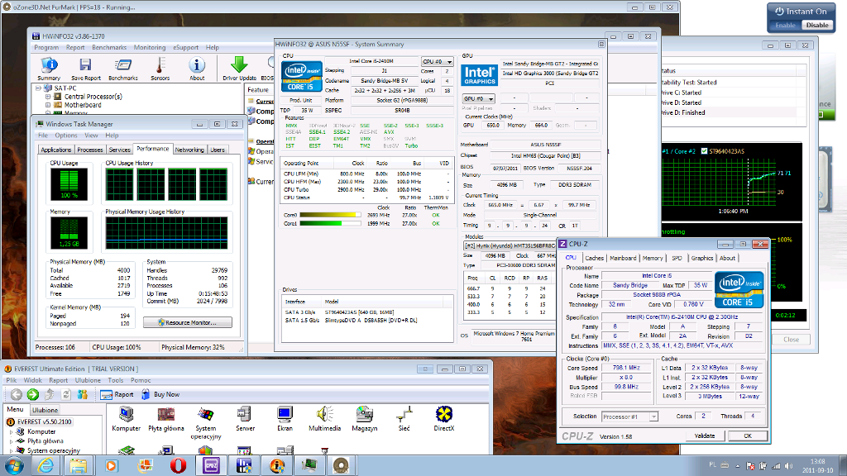
Task: Click the Core1 load bar in System Summary
Action: [330, 223]
